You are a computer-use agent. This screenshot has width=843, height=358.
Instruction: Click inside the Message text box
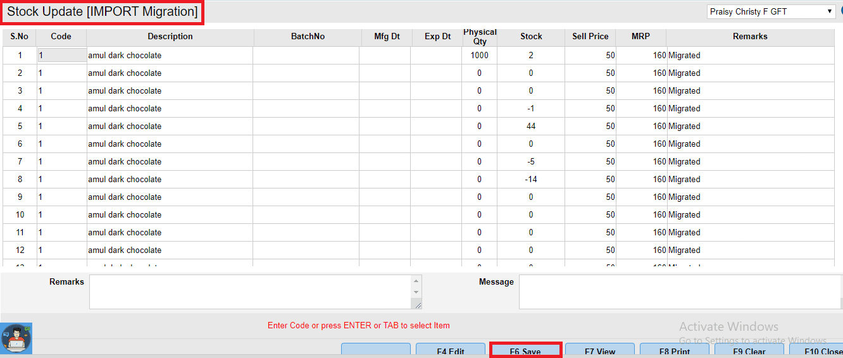coord(681,292)
